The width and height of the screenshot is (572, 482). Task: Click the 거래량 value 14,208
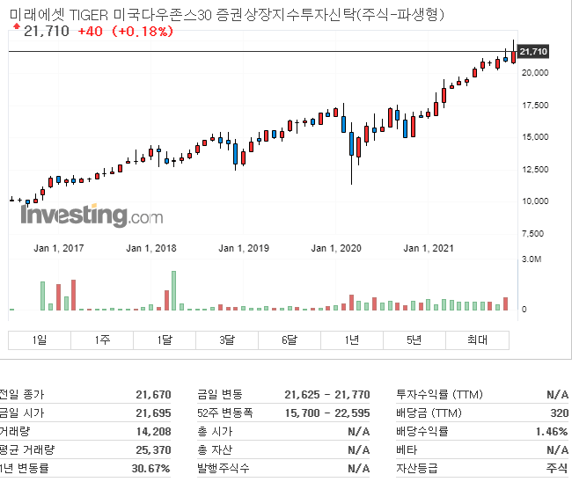tap(154, 432)
